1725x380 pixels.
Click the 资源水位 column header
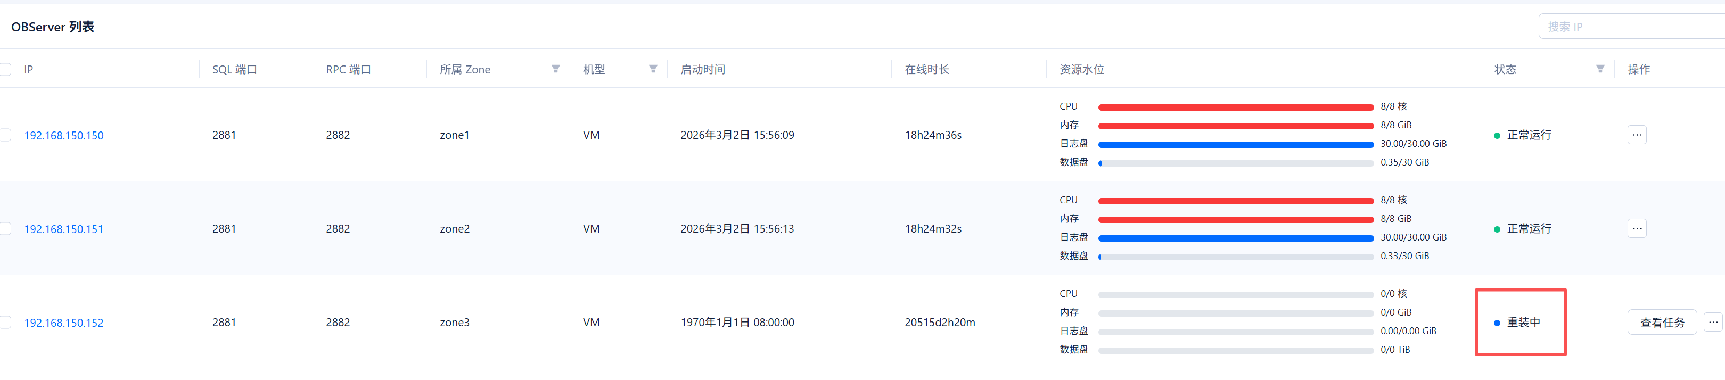tap(1081, 70)
